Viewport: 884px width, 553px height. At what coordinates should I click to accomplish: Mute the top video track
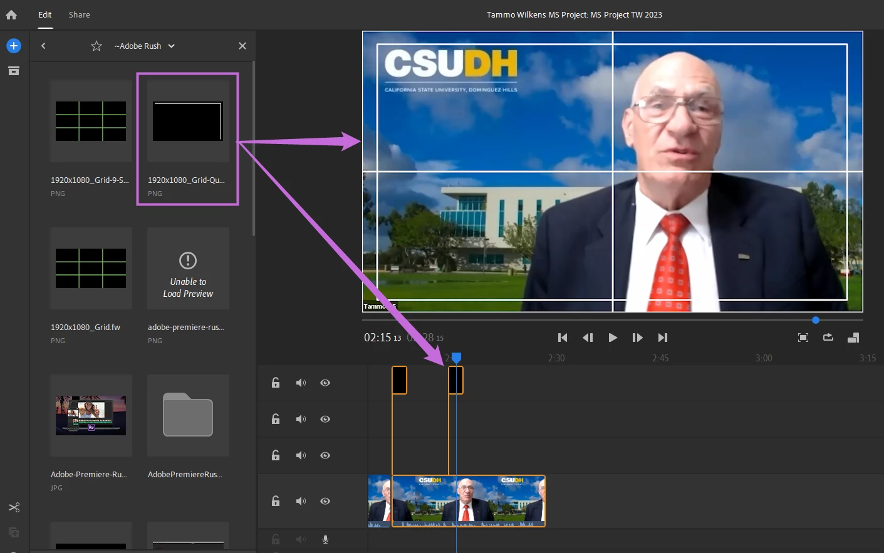(301, 383)
